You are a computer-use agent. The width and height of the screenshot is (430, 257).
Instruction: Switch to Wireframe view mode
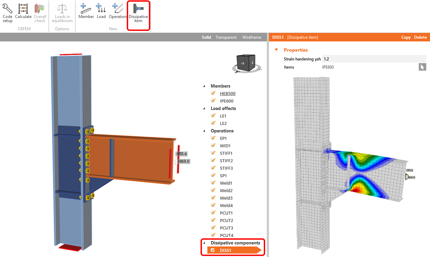coord(252,37)
